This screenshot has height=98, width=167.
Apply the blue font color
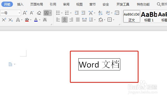coord(36,20)
